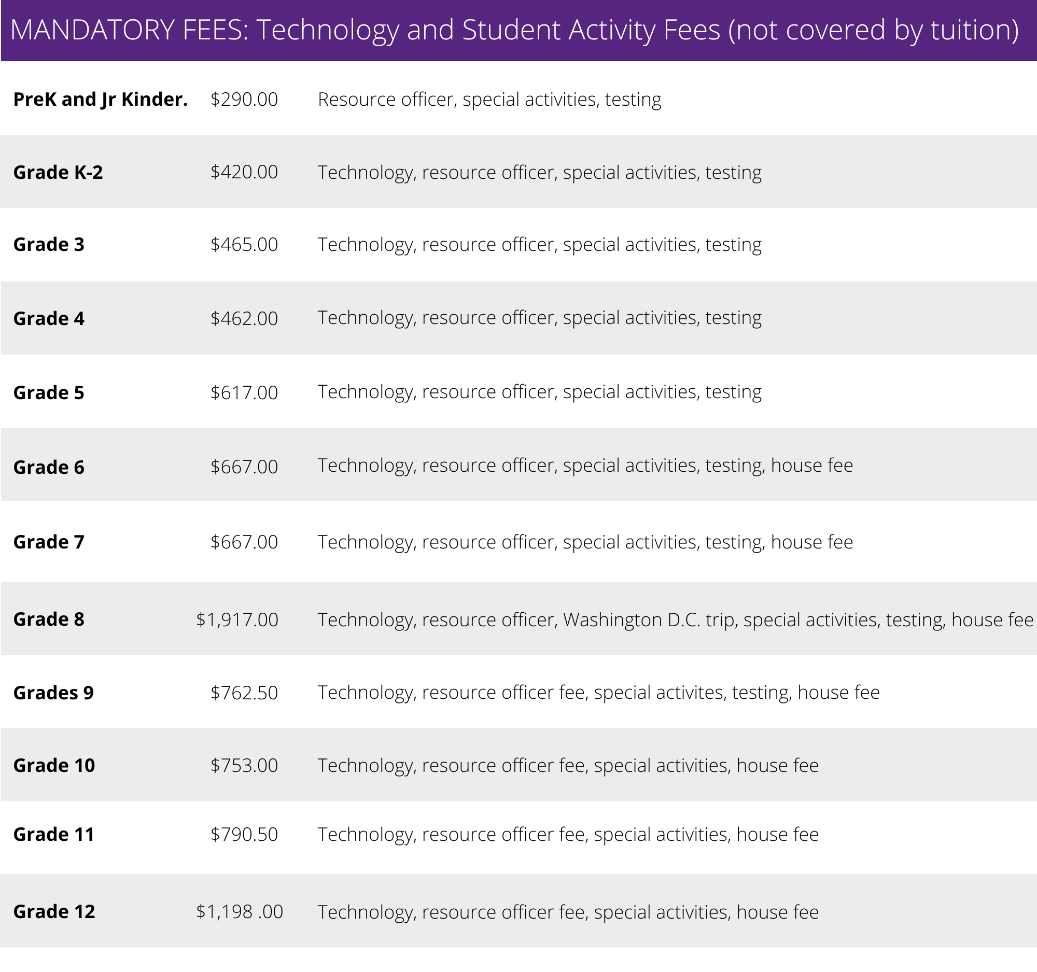Click the $1,198 .00 fee amount
The image size is (1037, 972).
pos(240,912)
